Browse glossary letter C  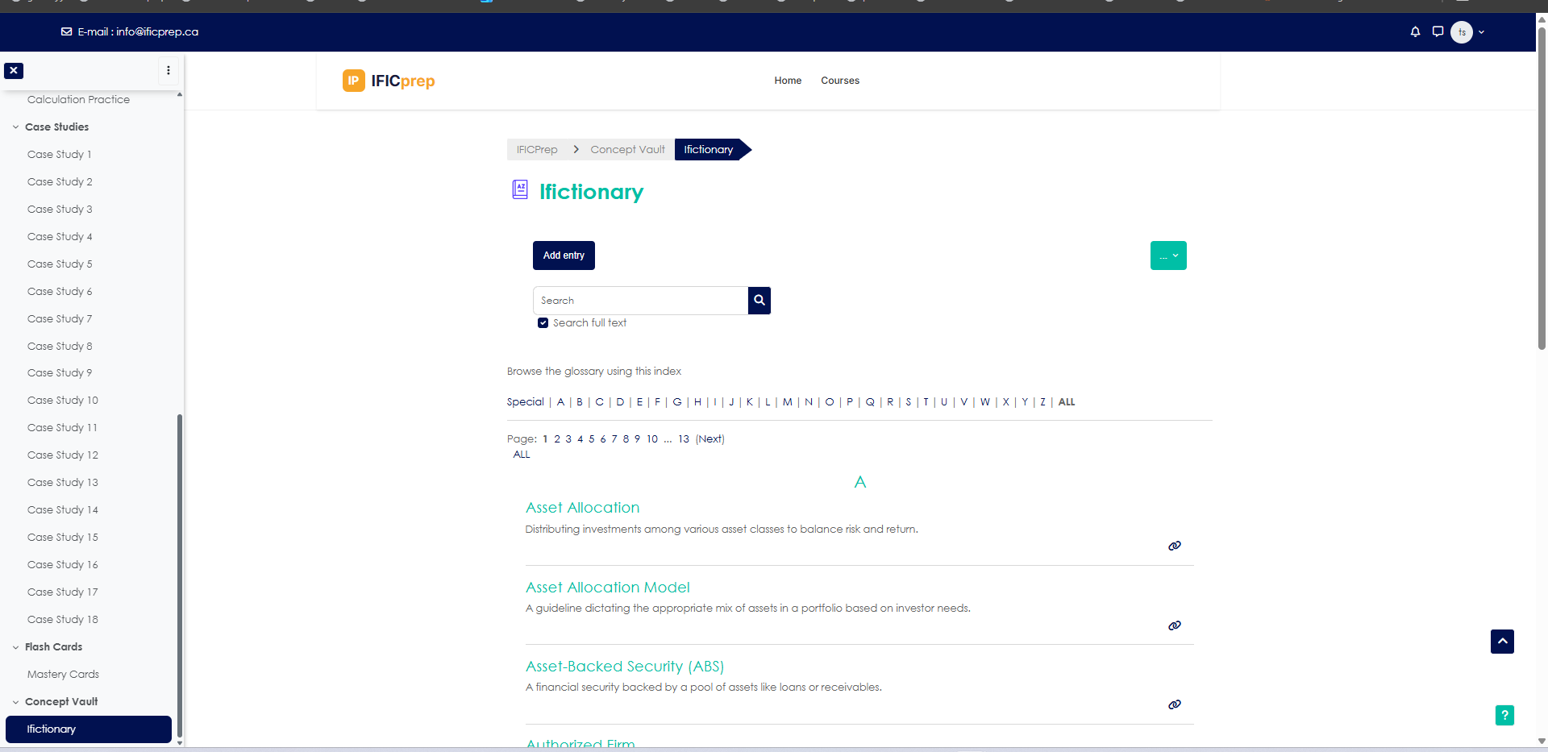(x=599, y=401)
